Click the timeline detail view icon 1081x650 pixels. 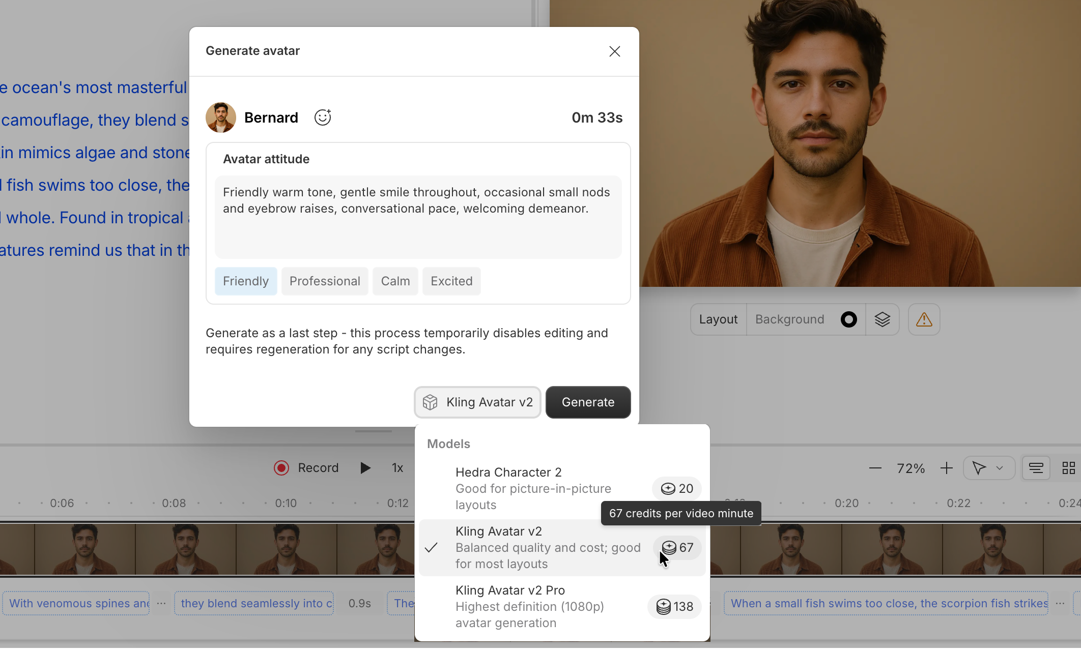[1036, 467]
